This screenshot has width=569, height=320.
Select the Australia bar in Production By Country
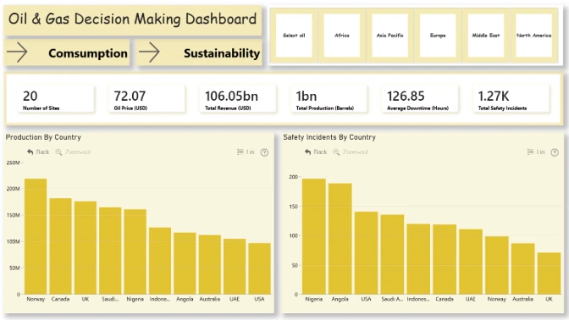point(210,264)
